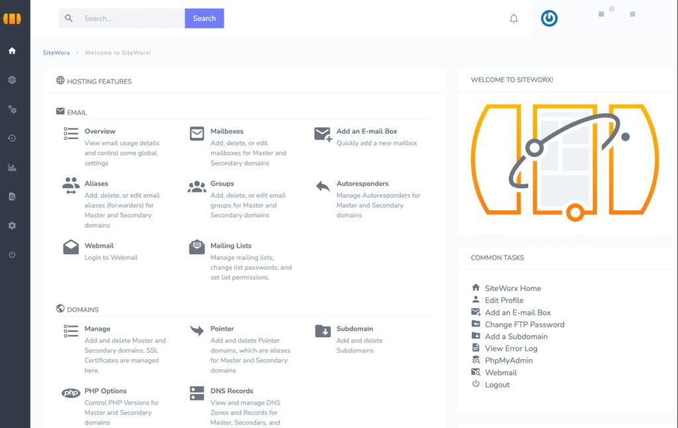Image resolution: width=678 pixels, height=428 pixels.
Task: Open the bar chart statistics sidebar icon
Action: [12, 167]
